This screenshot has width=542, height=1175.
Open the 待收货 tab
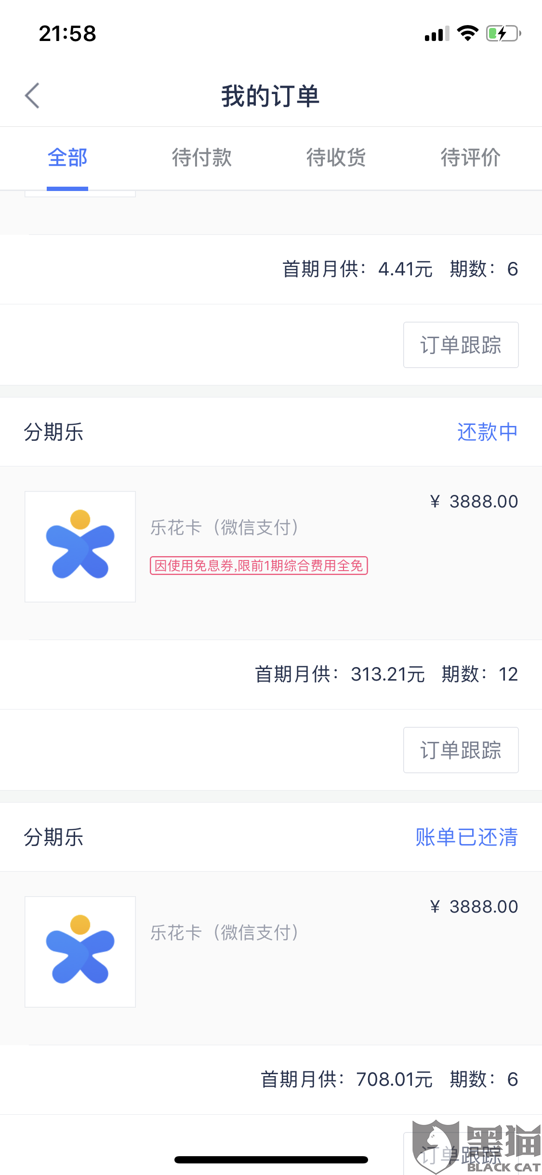point(336,158)
